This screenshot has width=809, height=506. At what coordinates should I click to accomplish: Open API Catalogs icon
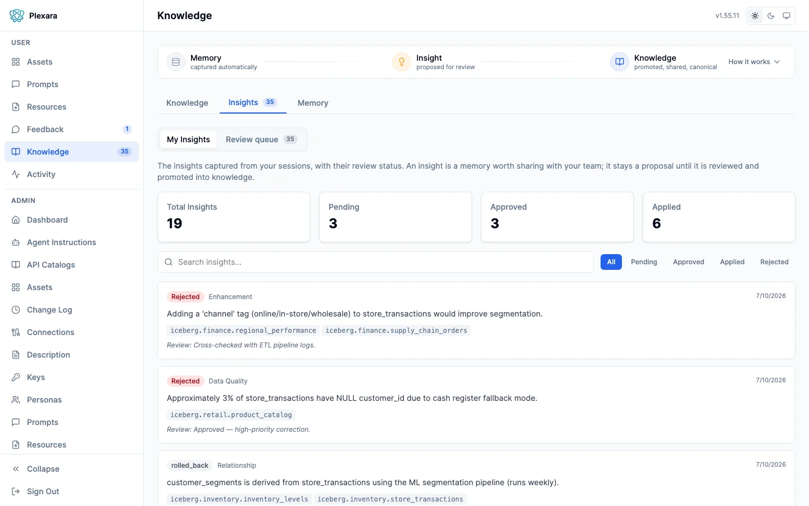coord(16,265)
